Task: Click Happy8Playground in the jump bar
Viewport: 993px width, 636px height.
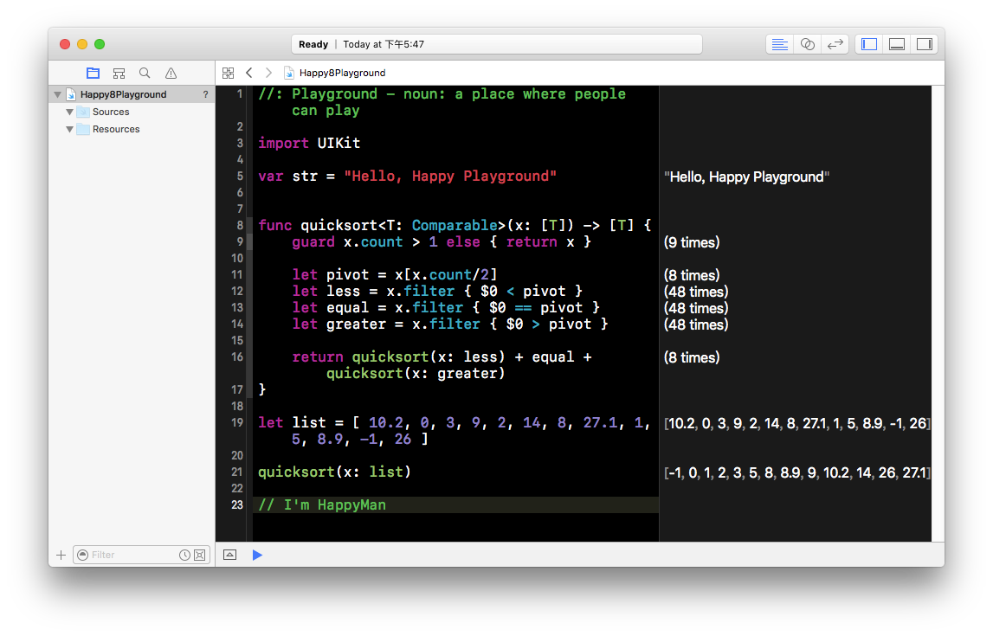Action: (x=341, y=73)
